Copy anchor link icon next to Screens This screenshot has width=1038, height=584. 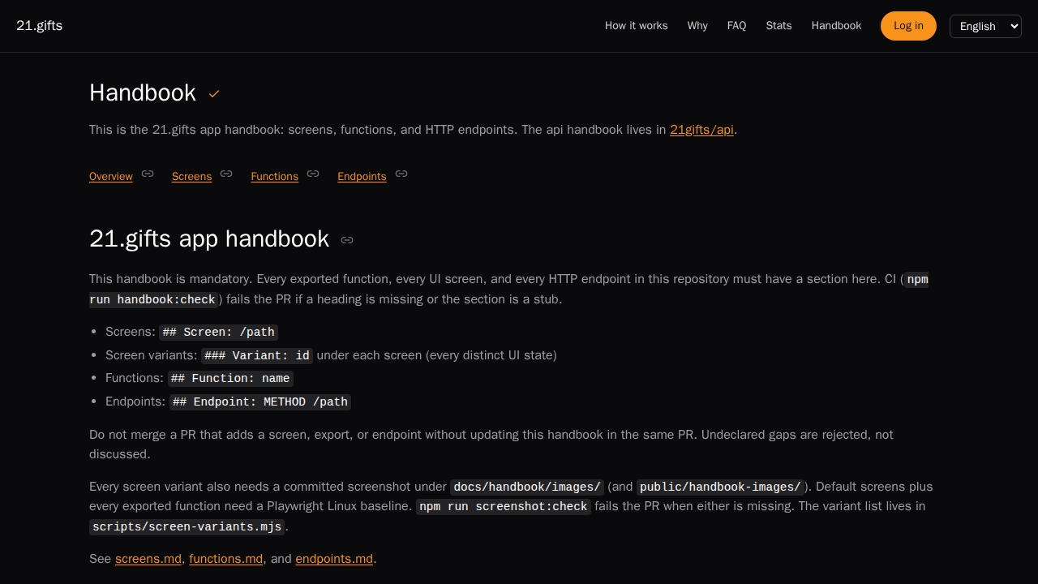click(226, 174)
